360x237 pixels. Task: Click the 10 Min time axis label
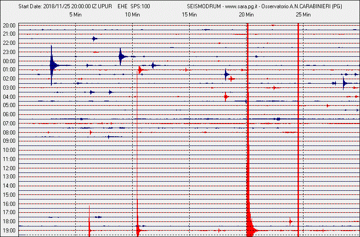(x=132, y=15)
